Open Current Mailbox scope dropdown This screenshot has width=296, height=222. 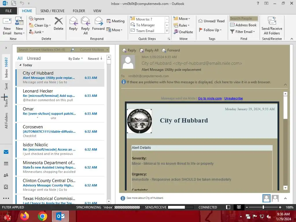pyautogui.click(x=94, y=50)
